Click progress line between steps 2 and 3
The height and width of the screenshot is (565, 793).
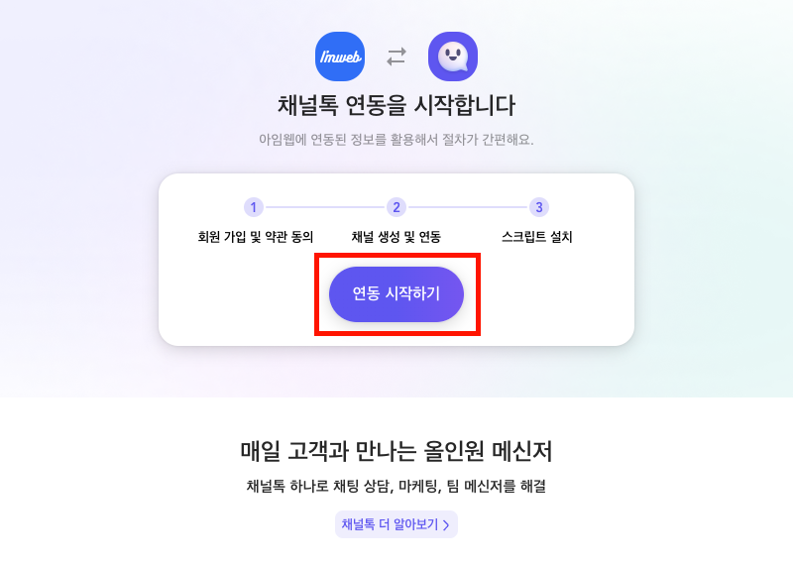point(468,207)
